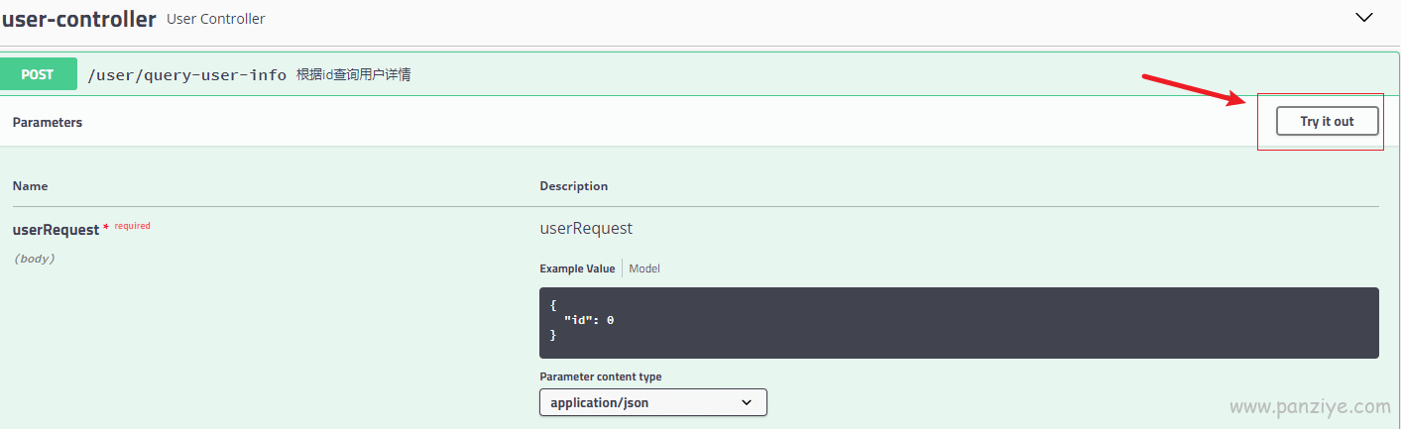Collapse the /user/query-user-info operation row
Viewport: 1401px width, 429px height.
point(699,74)
